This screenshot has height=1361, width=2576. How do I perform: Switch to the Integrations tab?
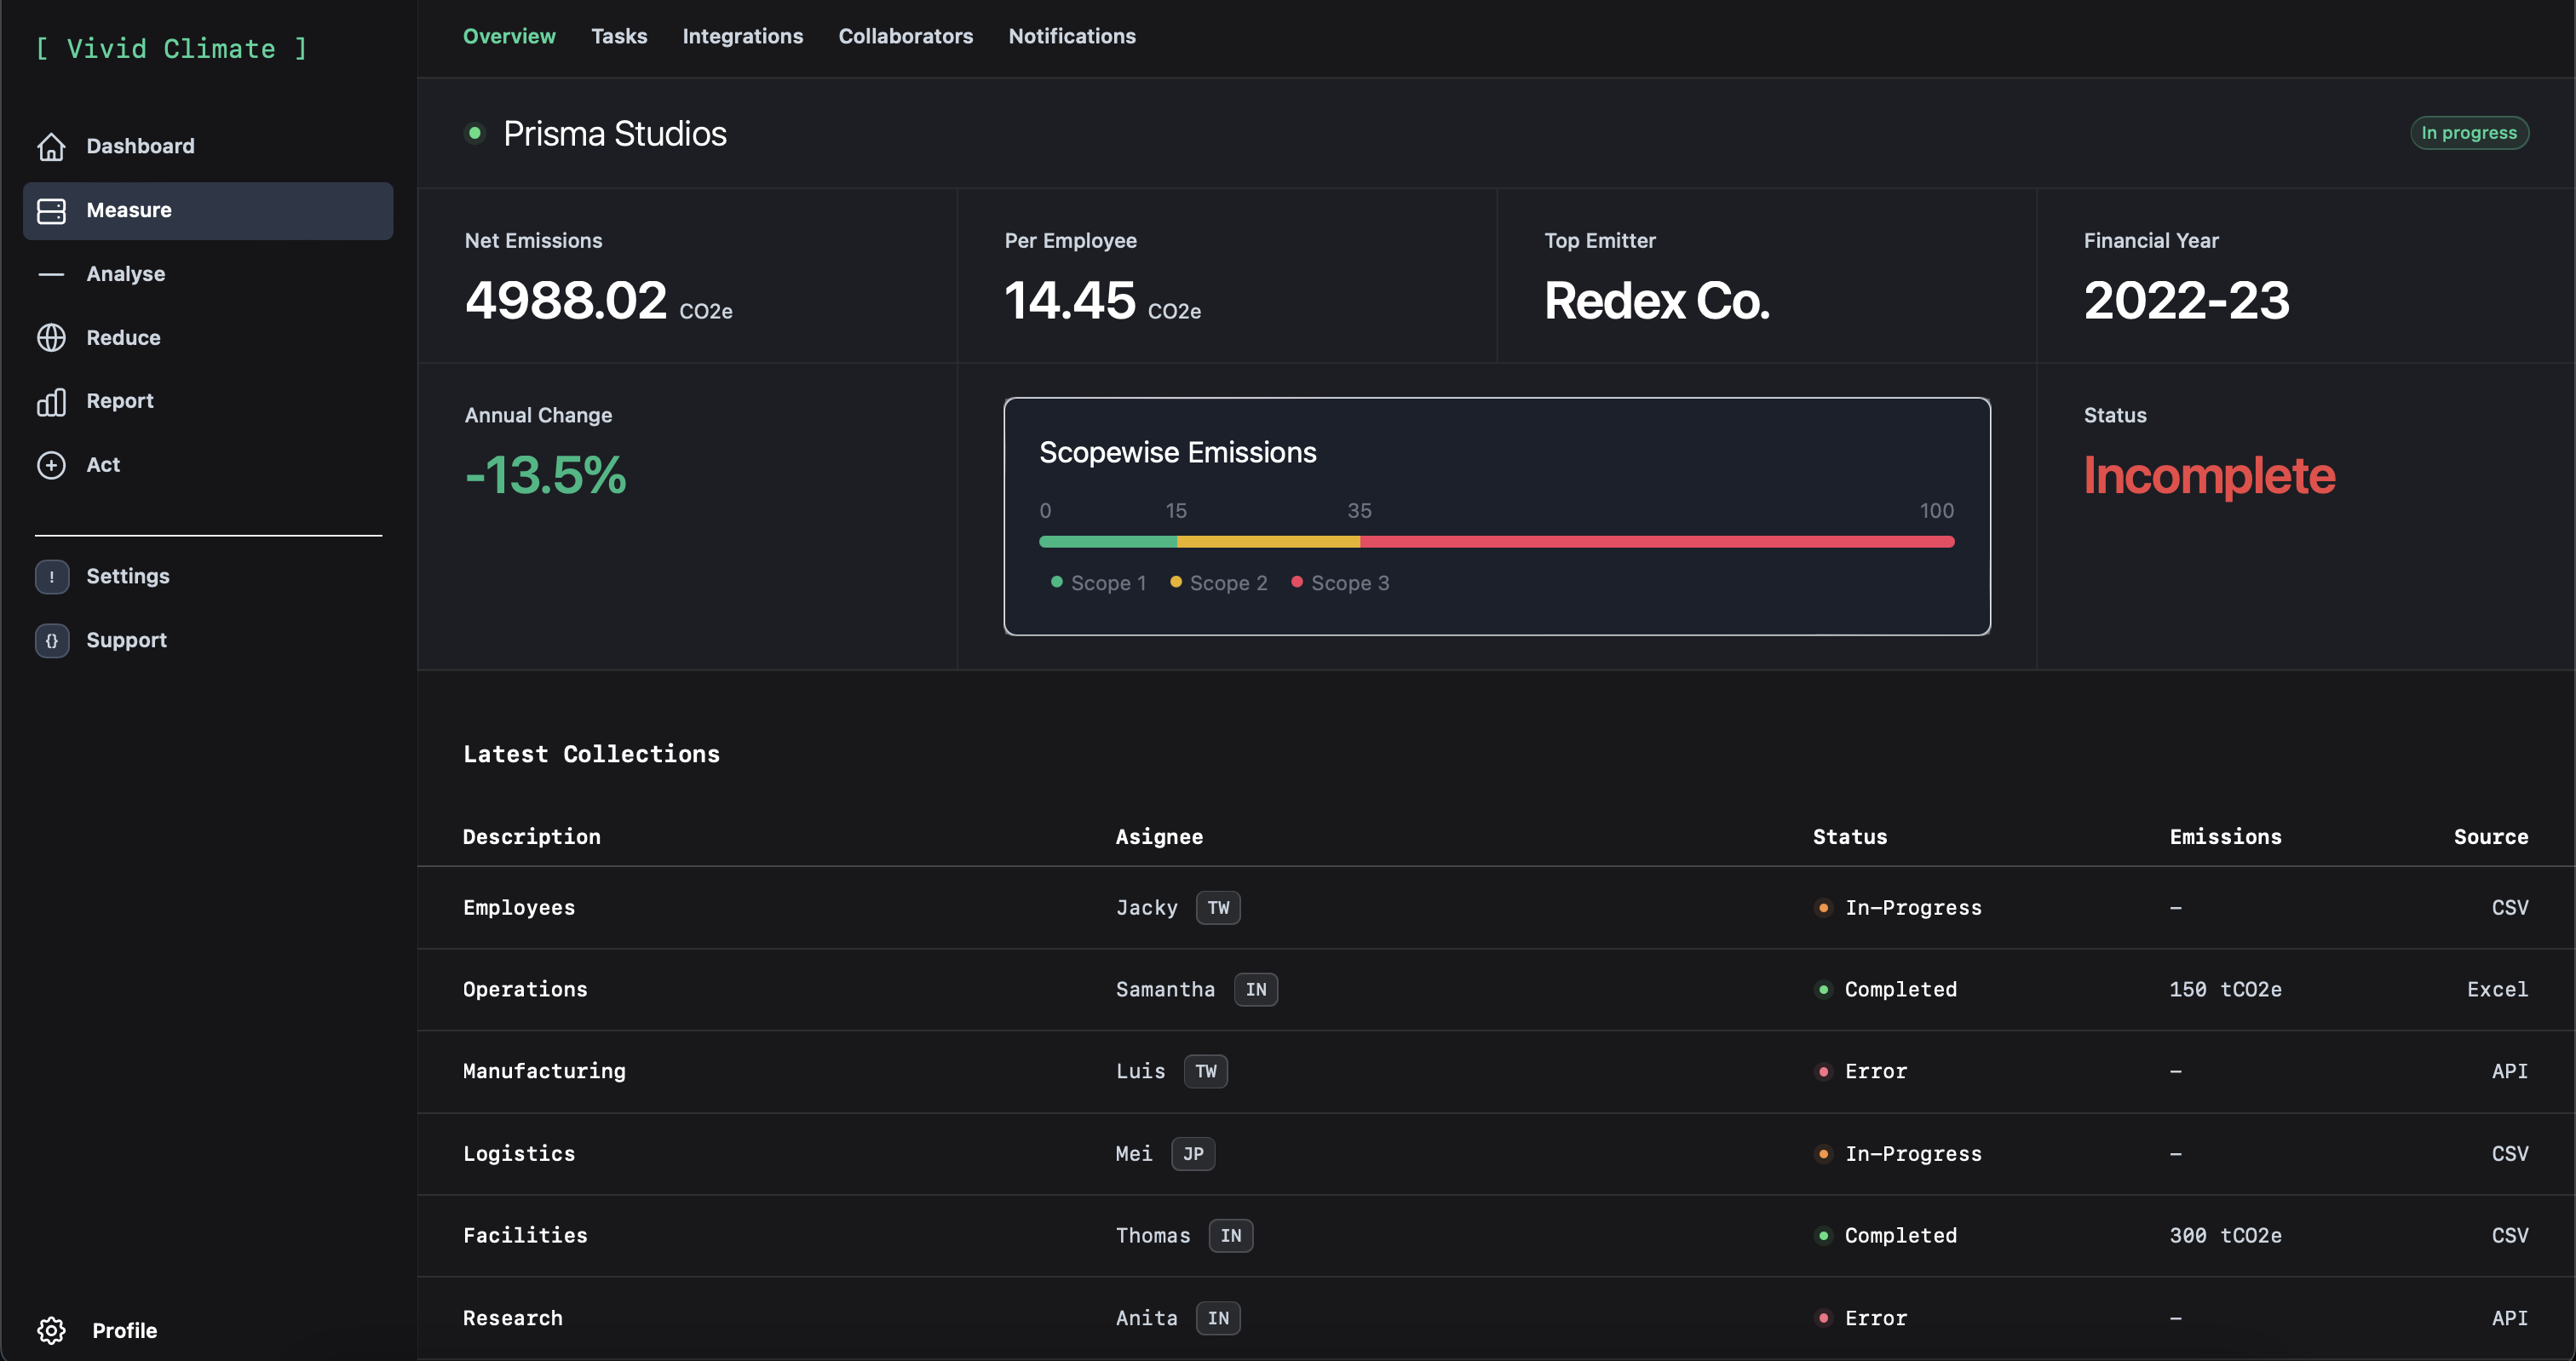pos(745,37)
